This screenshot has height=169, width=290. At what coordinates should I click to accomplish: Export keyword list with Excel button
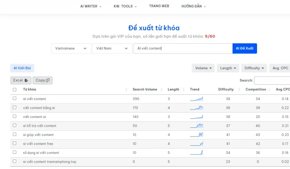[x=21, y=80]
